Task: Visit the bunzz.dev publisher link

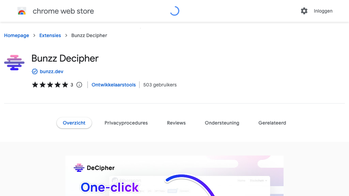Action: pyautogui.click(x=51, y=71)
